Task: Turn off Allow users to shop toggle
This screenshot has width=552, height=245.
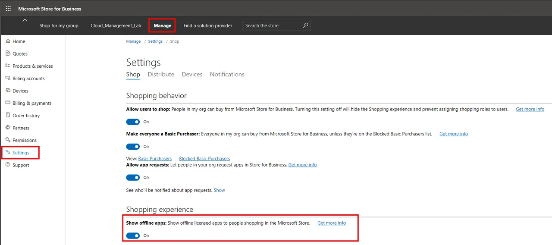Action: 133,122
